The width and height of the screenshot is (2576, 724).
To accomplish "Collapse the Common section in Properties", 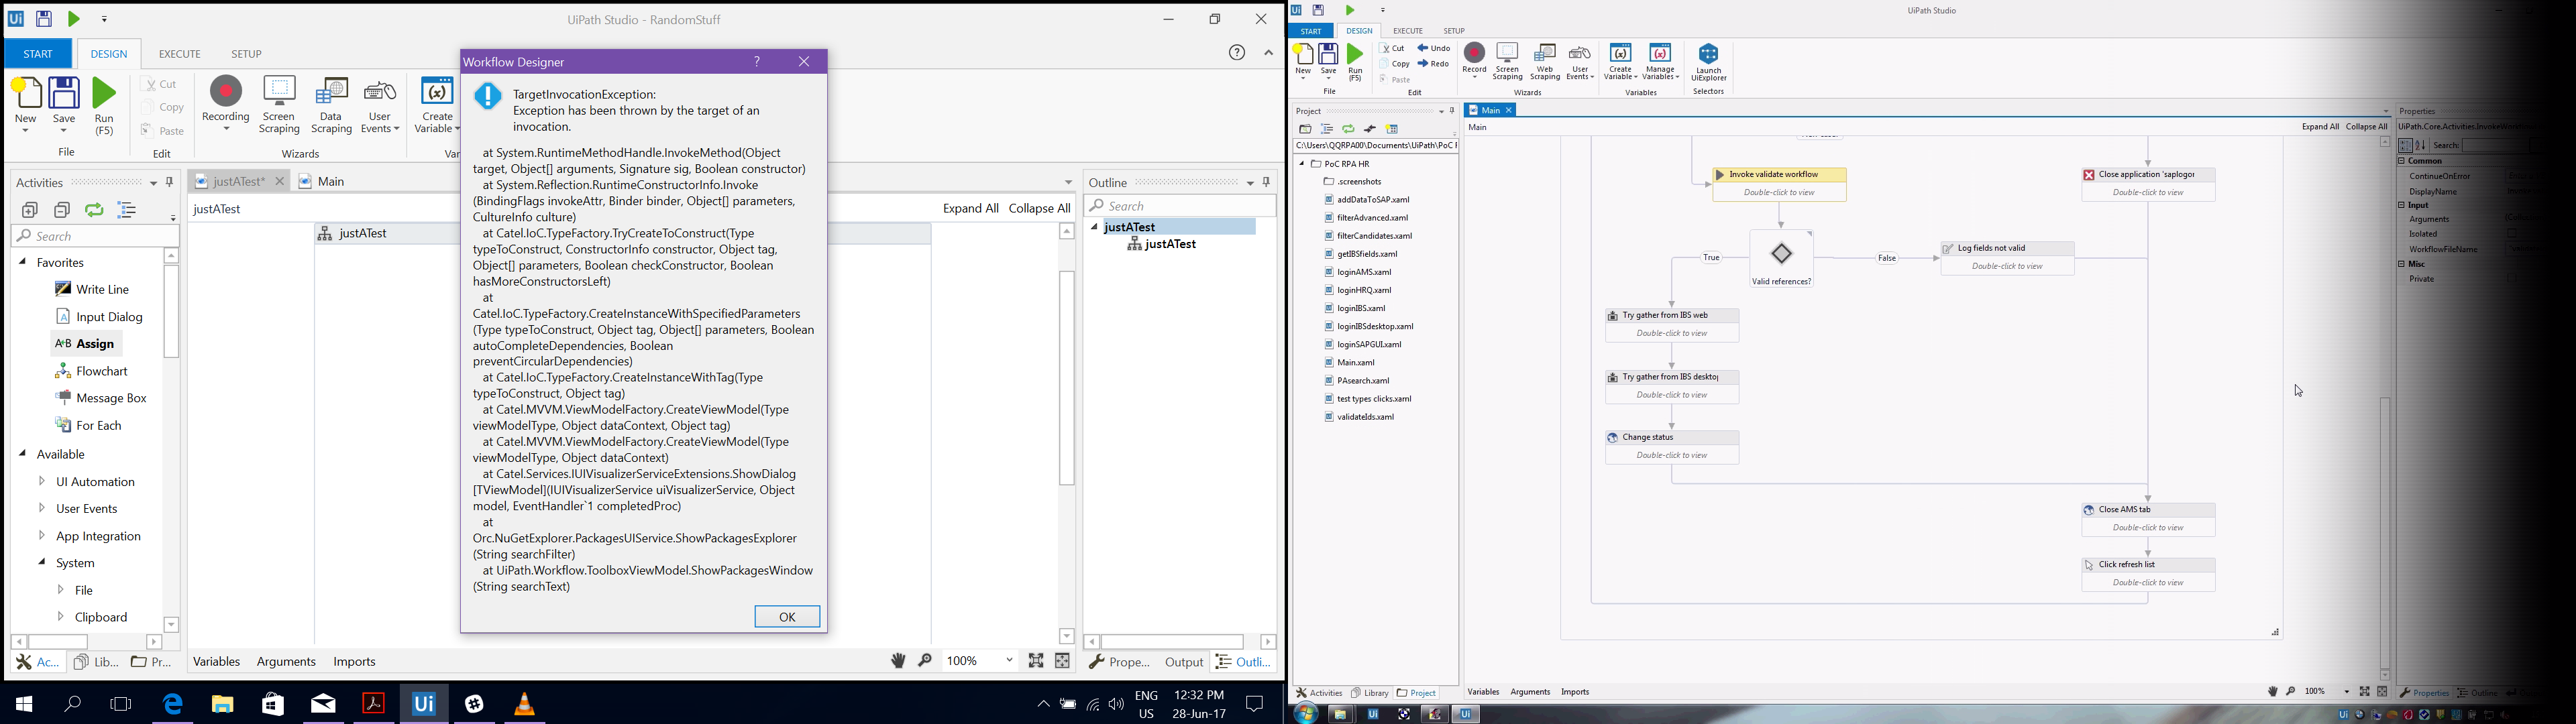I will (x=2401, y=161).
